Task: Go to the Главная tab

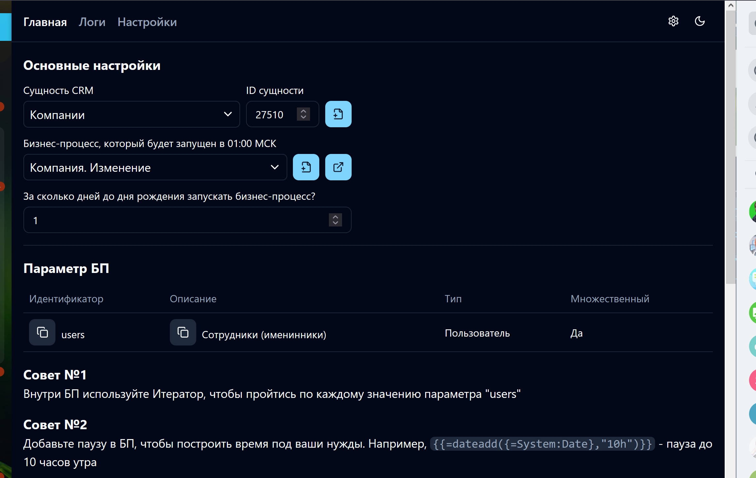Action: (x=45, y=22)
